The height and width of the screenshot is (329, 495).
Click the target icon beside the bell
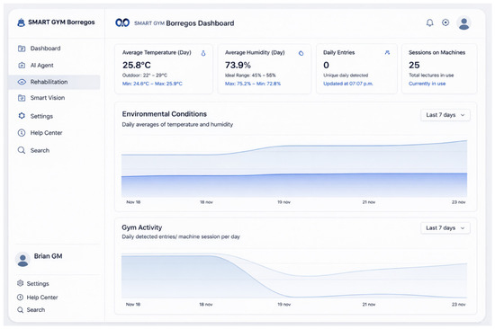(x=445, y=22)
